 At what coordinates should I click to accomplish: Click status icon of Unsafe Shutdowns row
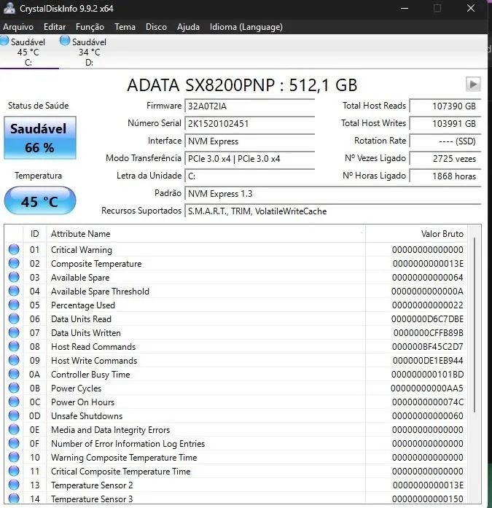tap(14, 415)
